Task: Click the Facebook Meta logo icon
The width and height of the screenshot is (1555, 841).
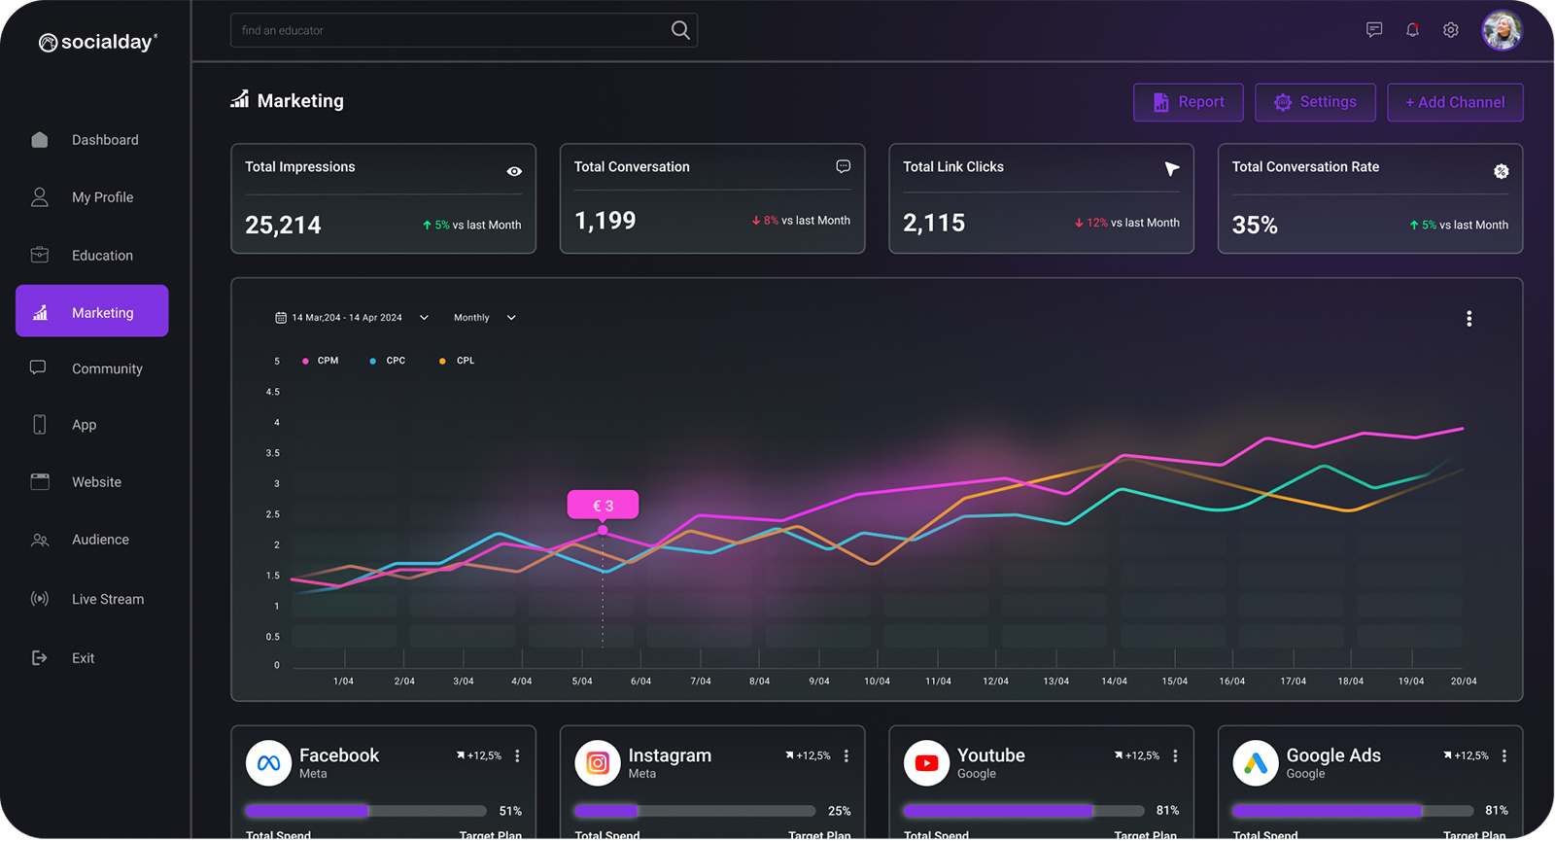Action: point(269,763)
